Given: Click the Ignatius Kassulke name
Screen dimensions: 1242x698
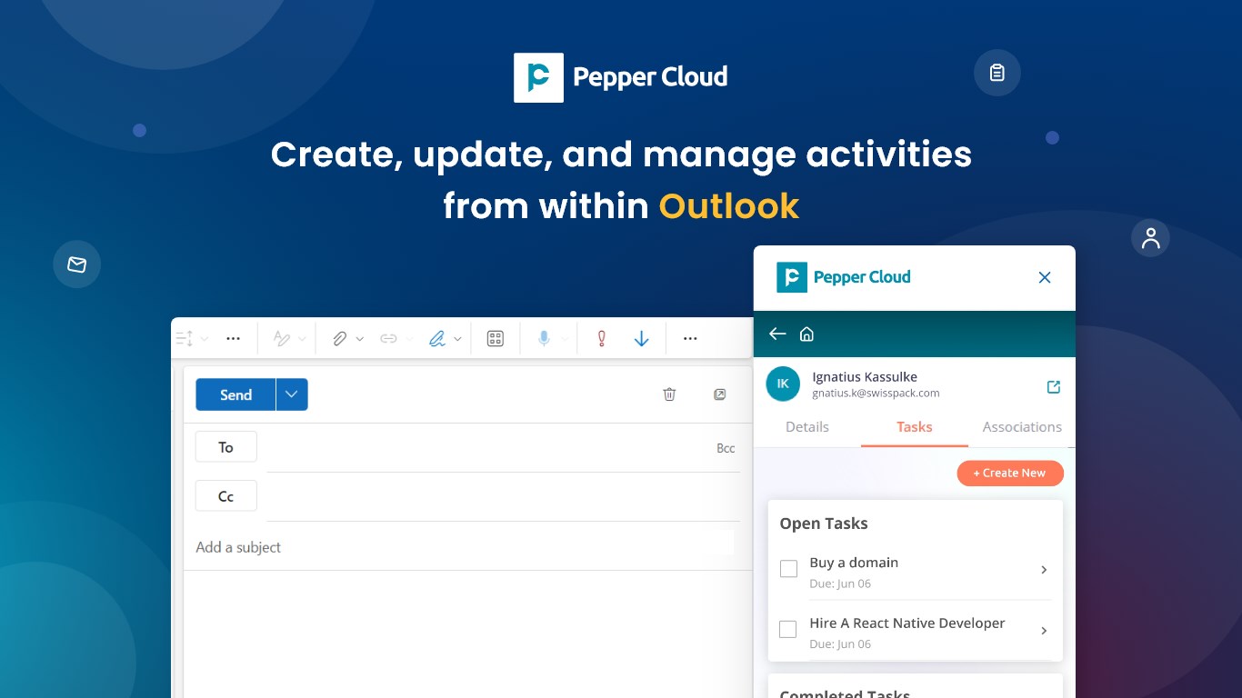Looking at the screenshot, I should [x=865, y=376].
